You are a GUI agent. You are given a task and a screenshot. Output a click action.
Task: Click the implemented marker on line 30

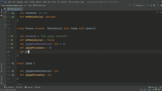[13, 75]
